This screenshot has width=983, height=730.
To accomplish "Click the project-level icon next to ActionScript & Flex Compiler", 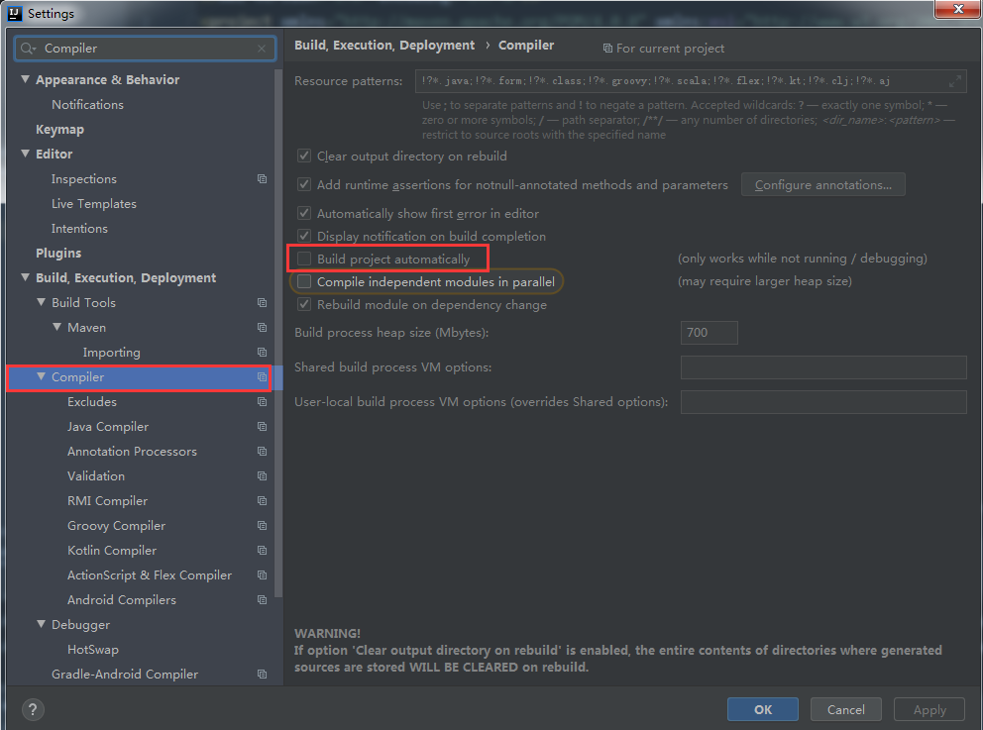I will 262,575.
